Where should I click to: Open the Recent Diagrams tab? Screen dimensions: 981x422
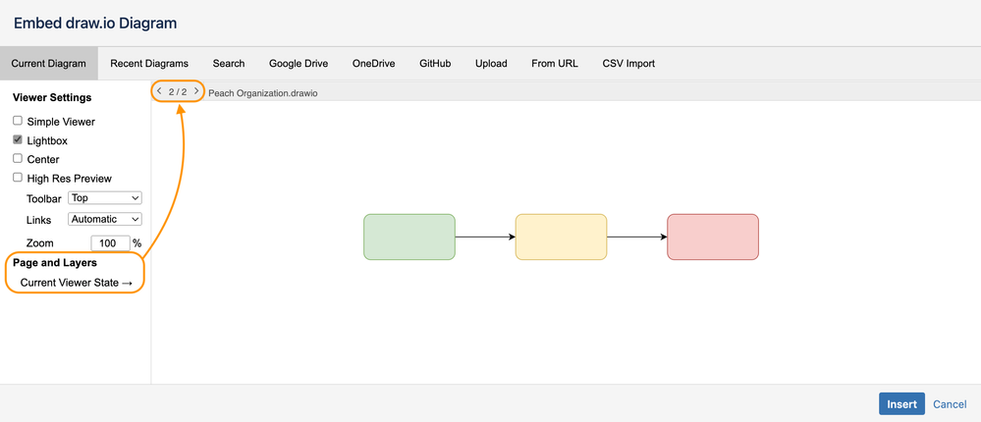point(149,63)
